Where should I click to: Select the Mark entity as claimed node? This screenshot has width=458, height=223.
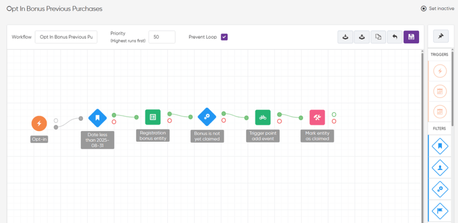coord(317,117)
